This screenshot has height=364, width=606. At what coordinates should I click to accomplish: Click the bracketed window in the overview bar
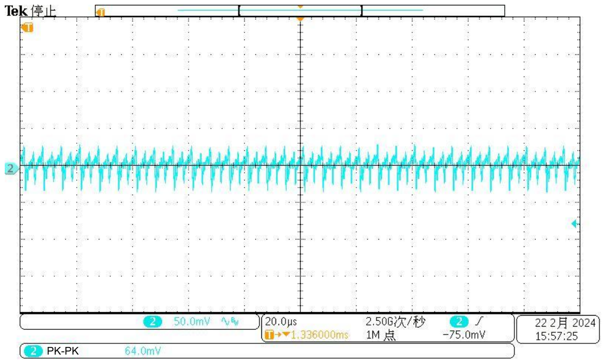300,11
